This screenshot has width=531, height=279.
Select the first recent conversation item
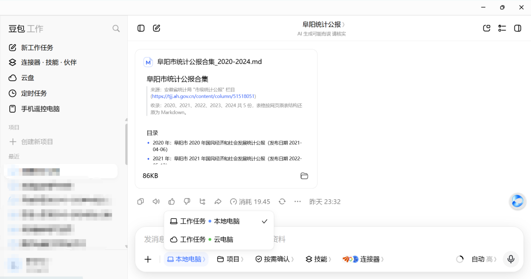pos(61,172)
